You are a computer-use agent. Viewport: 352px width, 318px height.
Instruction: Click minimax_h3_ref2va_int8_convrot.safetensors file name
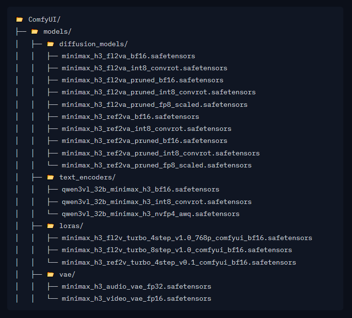(x=147, y=129)
